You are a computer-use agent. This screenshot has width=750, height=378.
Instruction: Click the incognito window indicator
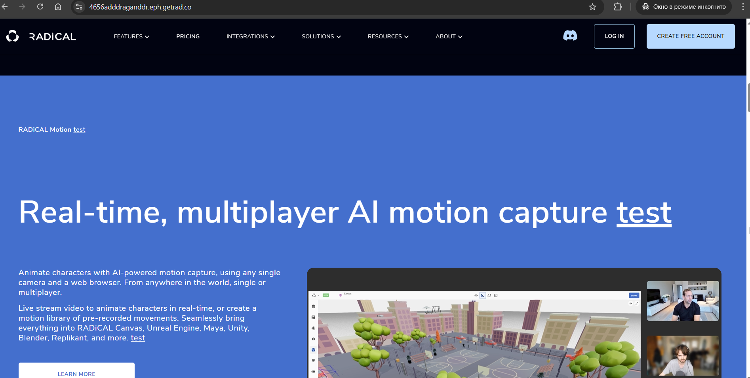(x=684, y=7)
